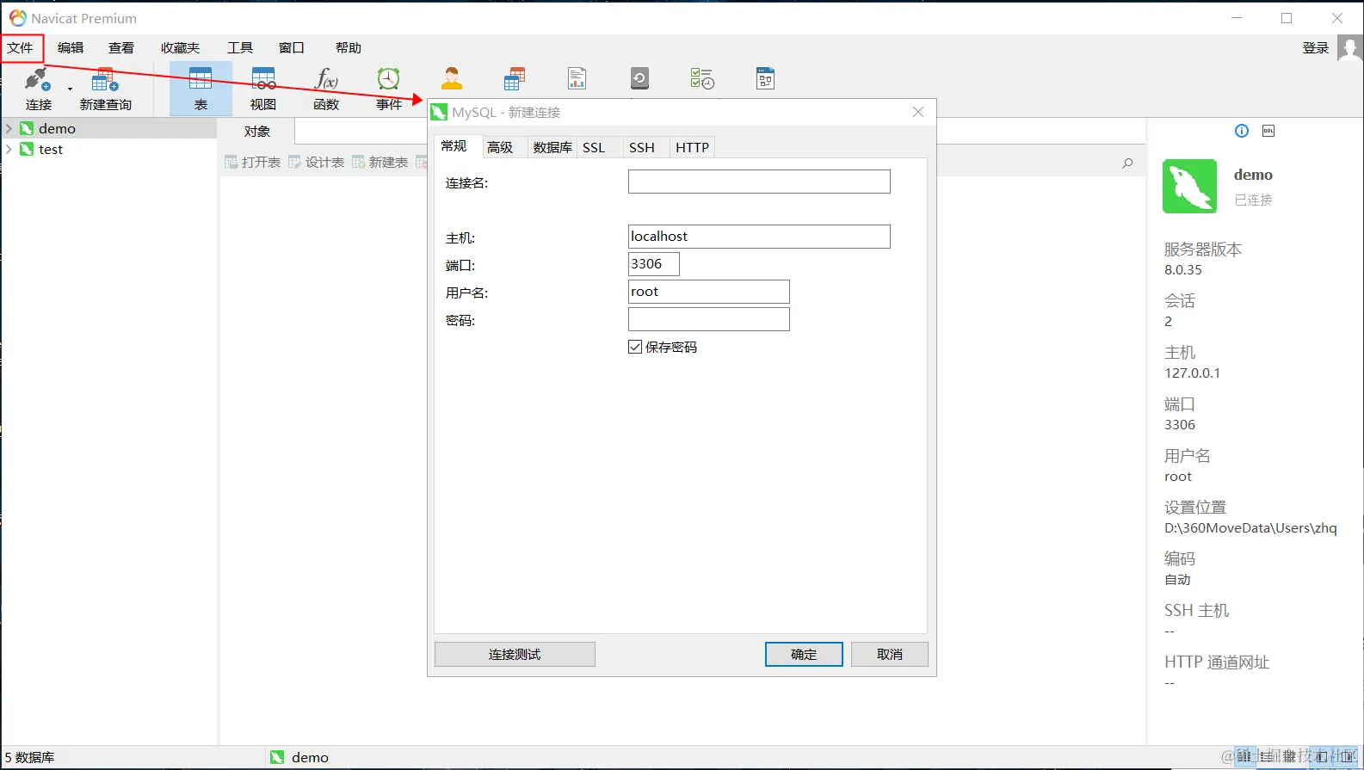The width and height of the screenshot is (1364, 770).
Task: Toggle the 保存密码 checkbox
Action: [635, 347]
